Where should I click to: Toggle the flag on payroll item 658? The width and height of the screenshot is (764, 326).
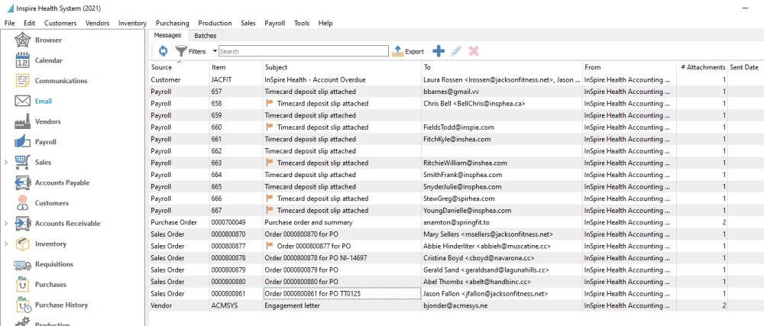270,104
